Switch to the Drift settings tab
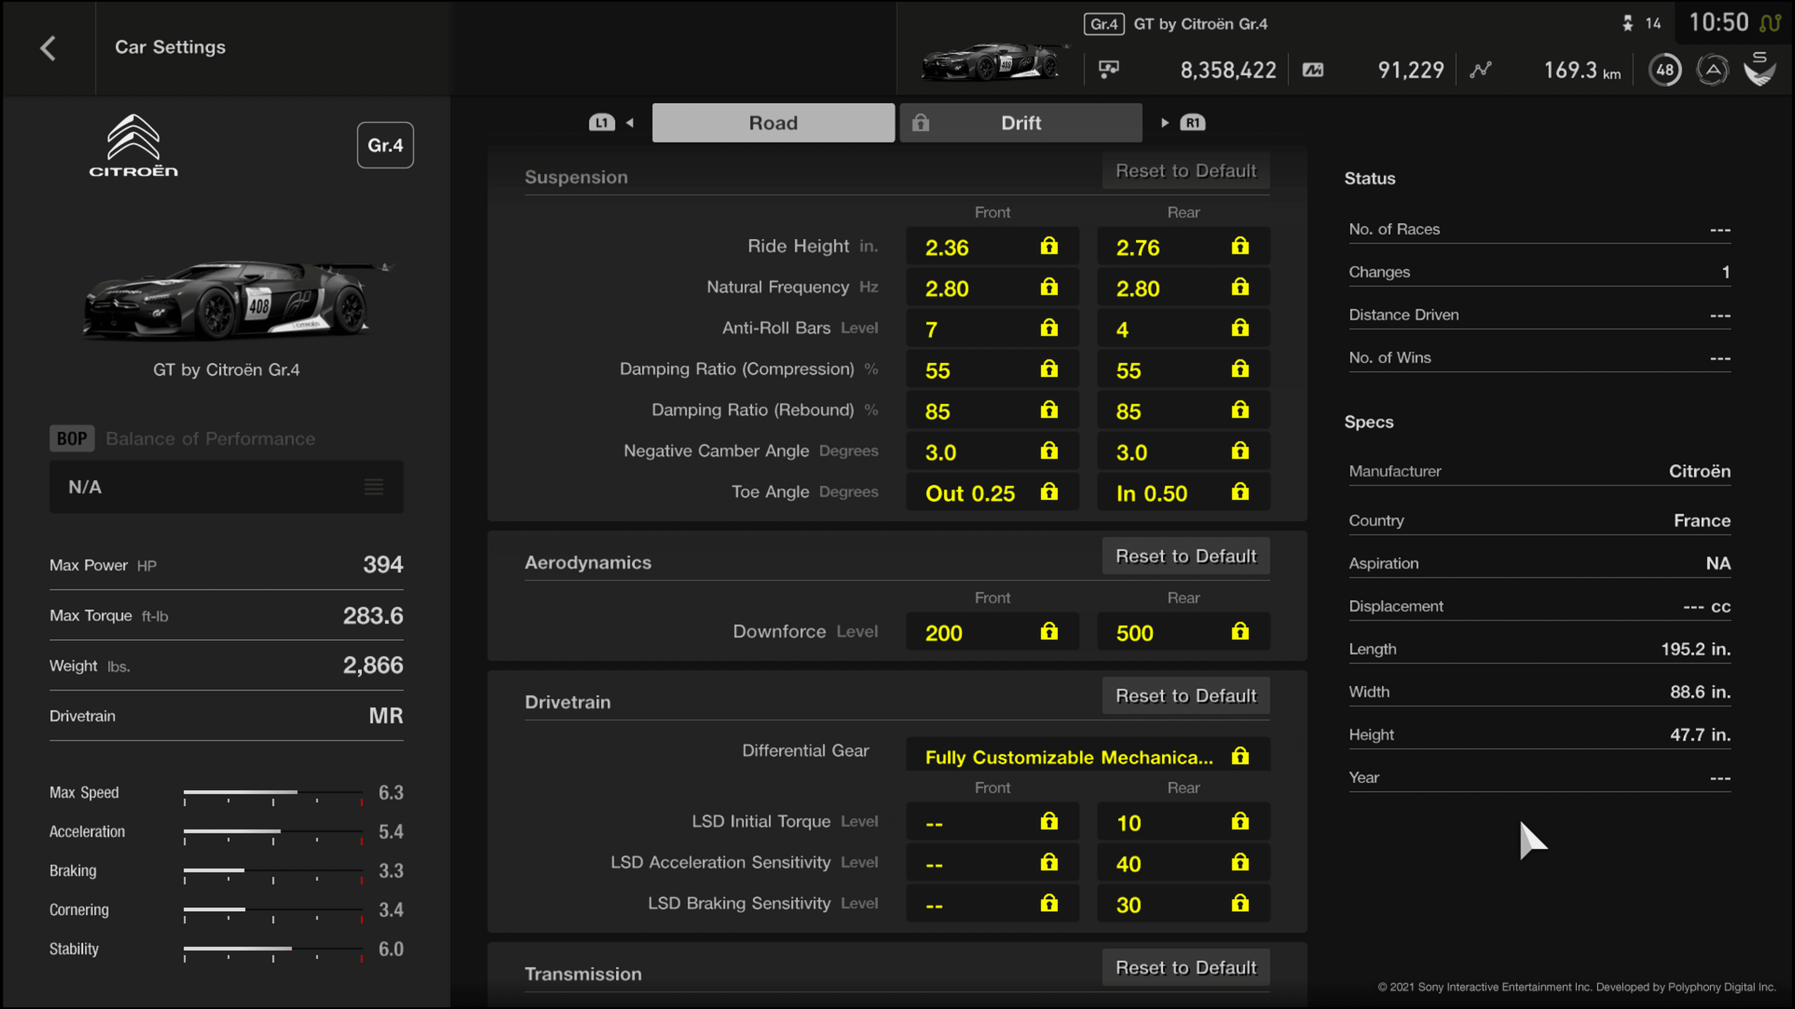 [x=1021, y=123]
